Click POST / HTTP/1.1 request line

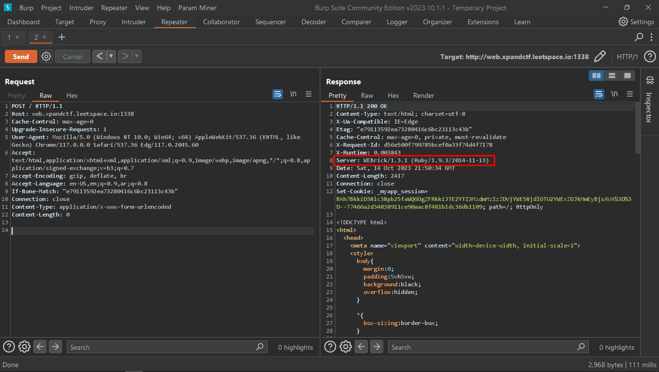pos(37,106)
